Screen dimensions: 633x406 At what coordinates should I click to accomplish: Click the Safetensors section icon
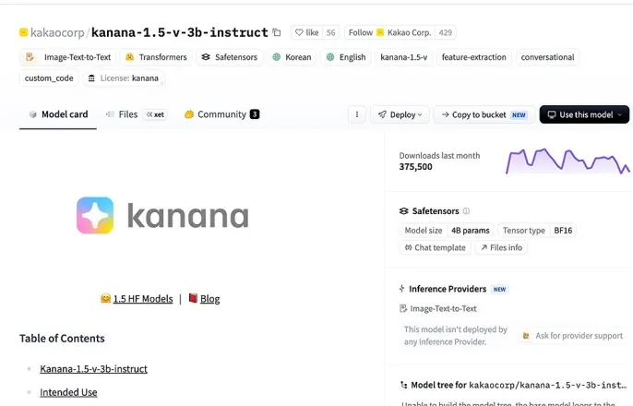pyautogui.click(x=404, y=211)
